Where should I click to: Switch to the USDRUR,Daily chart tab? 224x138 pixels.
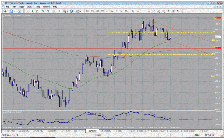[x=159, y=131]
